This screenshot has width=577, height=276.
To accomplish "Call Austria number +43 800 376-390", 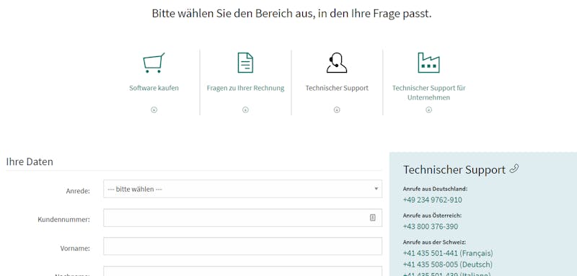I will 431,226.
